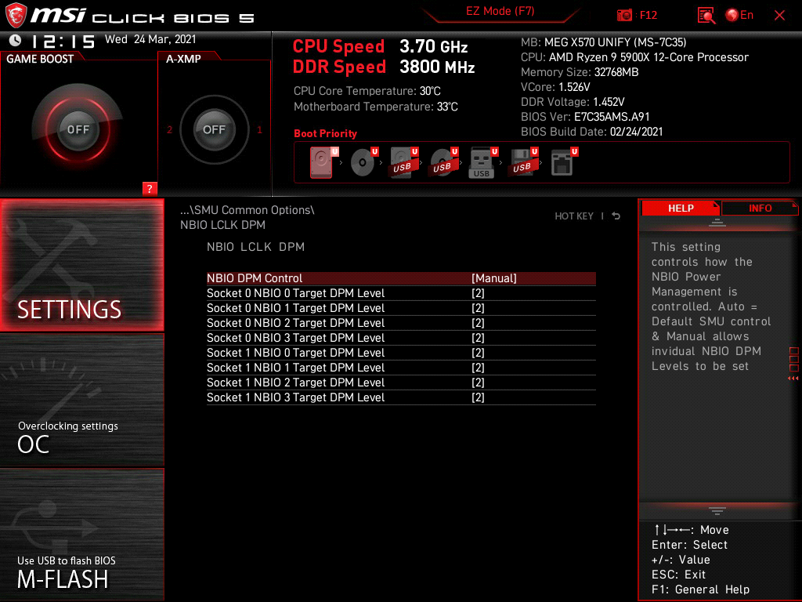Open the OC overclocking settings section
This screenshot has width=802, height=602.
pyautogui.click(x=81, y=401)
